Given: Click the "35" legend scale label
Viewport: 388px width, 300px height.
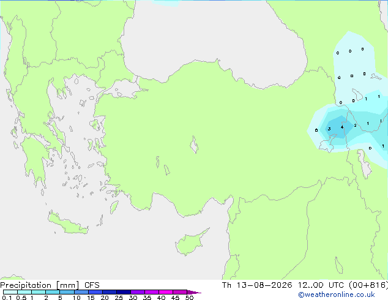Looking at the screenshot, I should click(x=147, y=298).
